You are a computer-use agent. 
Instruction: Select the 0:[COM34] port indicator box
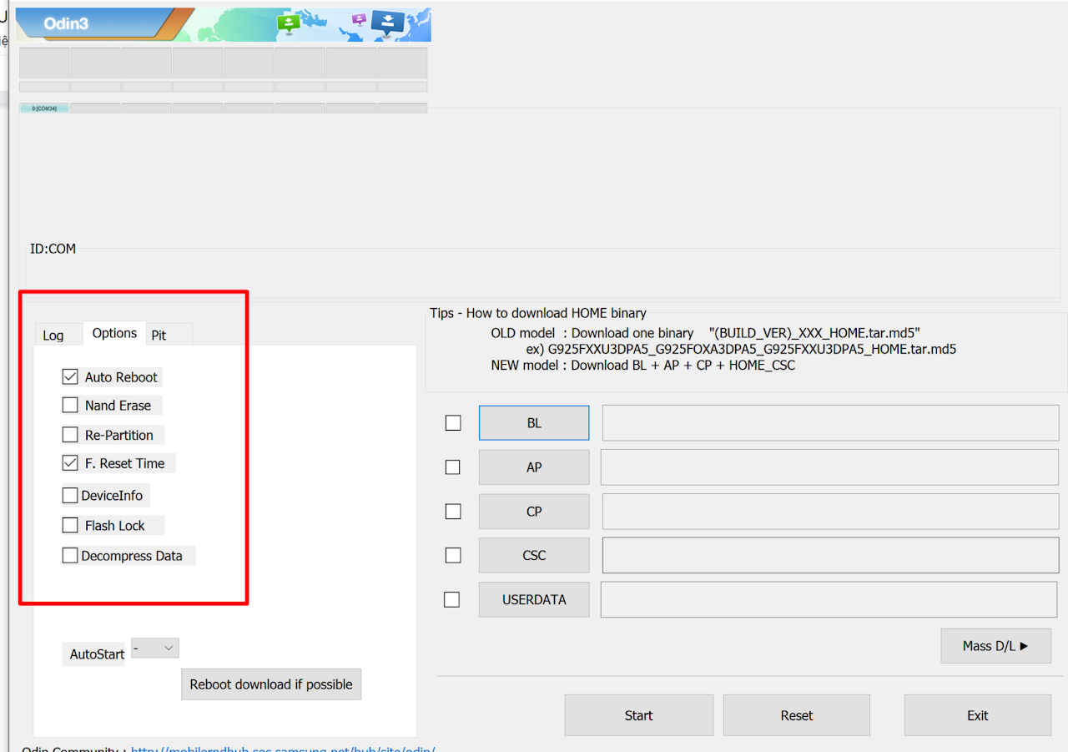(44, 109)
